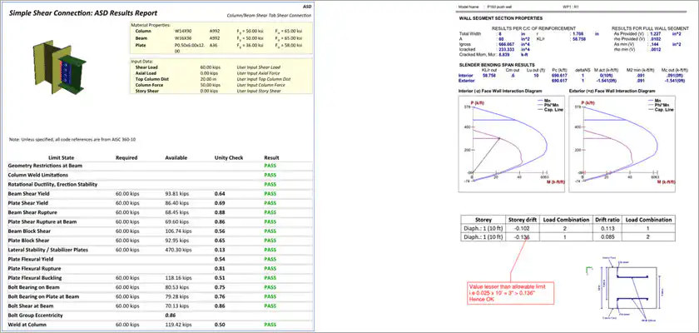Click the 3D shear connection model image
The image size is (699, 333).
pyautogui.click(x=59, y=67)
